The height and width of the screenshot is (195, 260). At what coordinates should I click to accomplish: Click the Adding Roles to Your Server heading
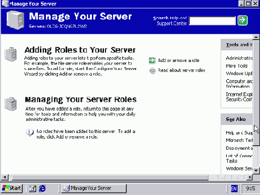[x=80, y=50]
